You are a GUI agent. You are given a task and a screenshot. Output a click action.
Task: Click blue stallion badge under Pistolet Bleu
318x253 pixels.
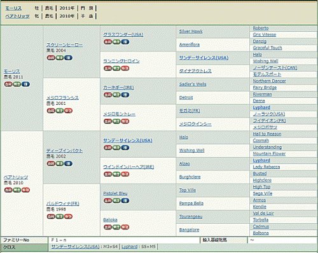tap(125, 200)
